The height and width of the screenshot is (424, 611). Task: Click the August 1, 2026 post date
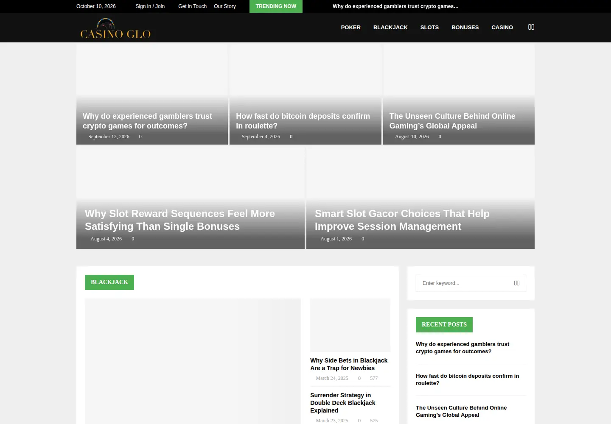pos(336,239)
